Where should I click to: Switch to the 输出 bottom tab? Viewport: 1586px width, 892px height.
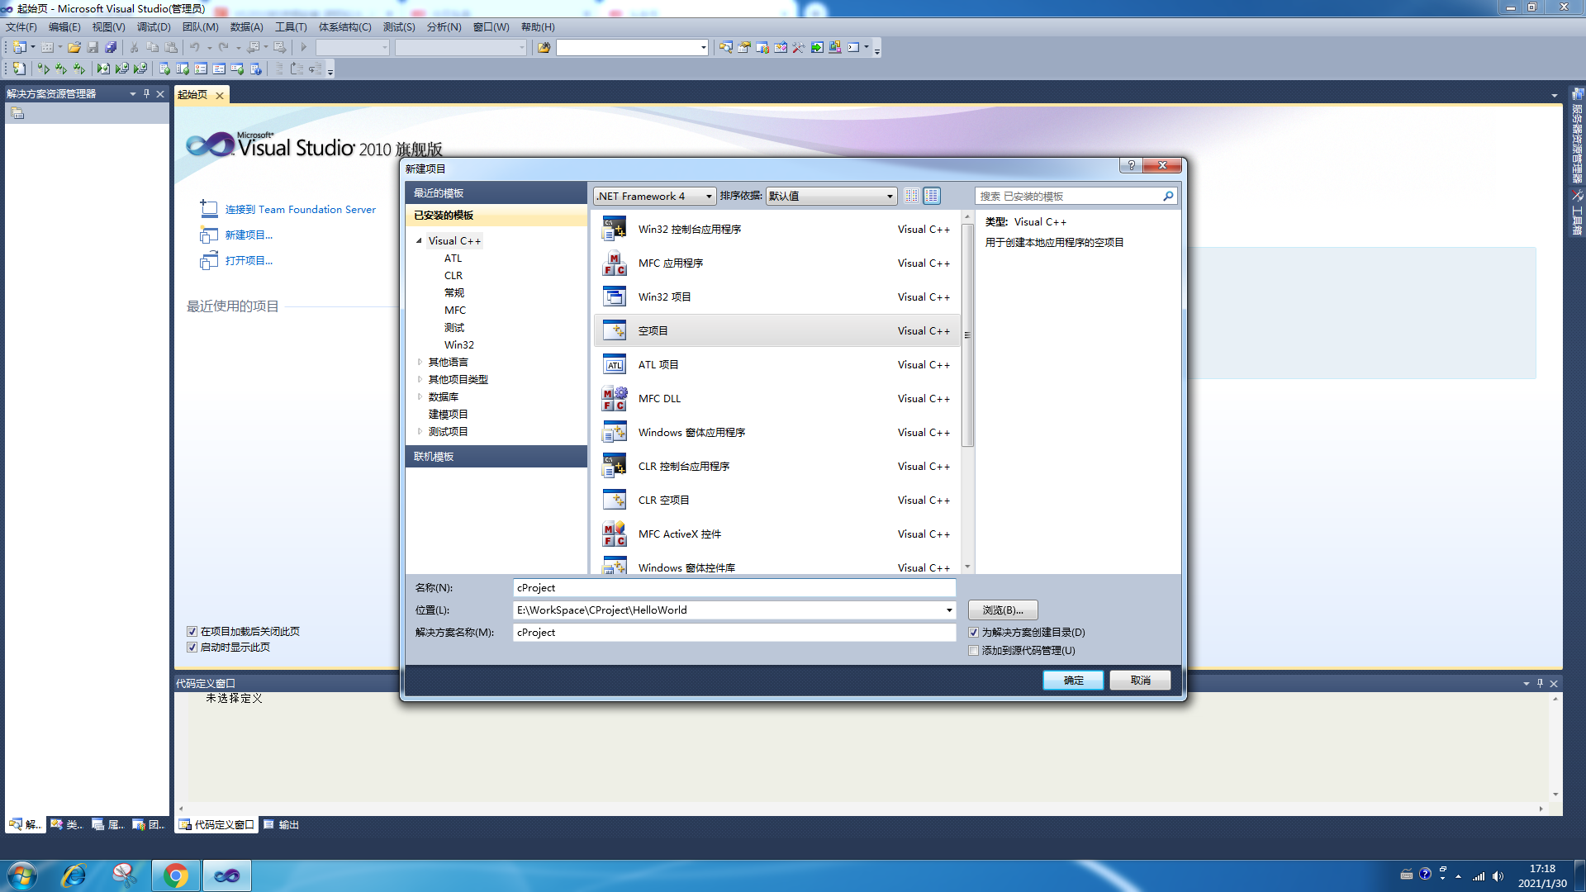pyautogui.click(x=282, y=824)
